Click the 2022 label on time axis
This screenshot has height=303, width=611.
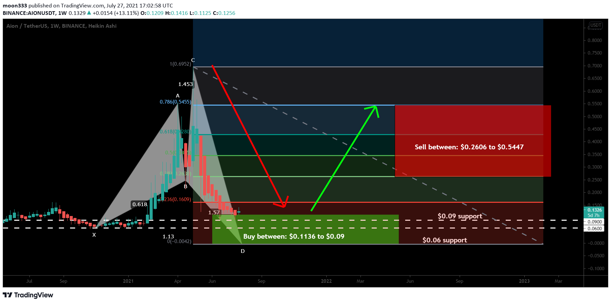pos(326,281)
